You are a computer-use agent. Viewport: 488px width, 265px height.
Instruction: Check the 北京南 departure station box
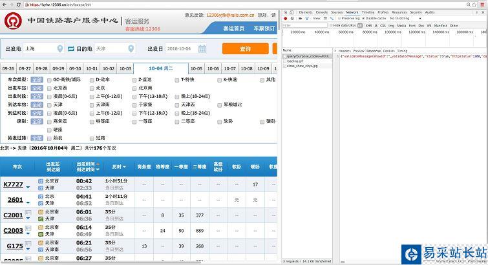(134, 88)
